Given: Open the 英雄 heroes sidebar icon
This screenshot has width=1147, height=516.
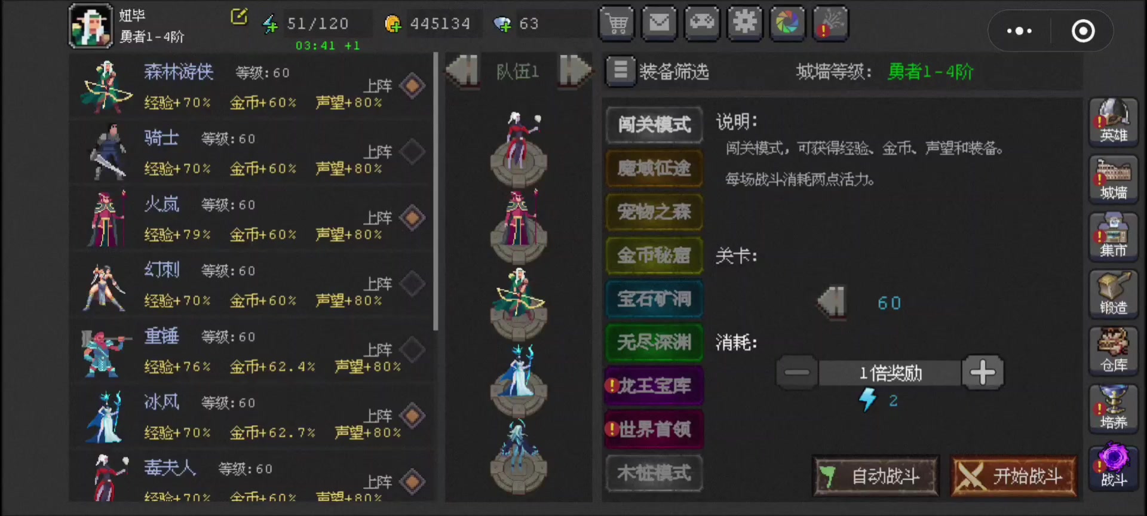Looking at the screenshot, I should pyautogui.click(x=1113, y=122).
